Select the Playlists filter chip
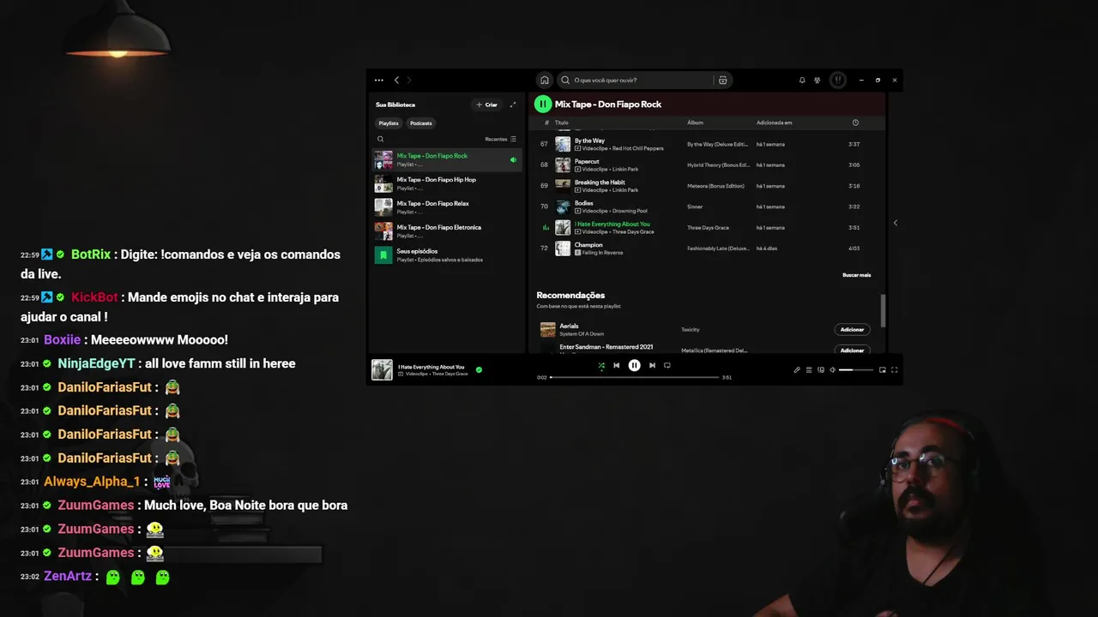 click(389, 123)
